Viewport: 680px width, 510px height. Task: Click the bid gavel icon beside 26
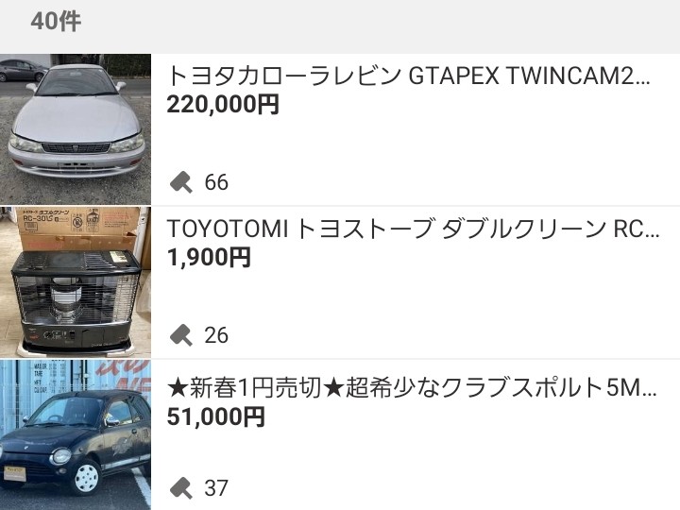[181, 334]
